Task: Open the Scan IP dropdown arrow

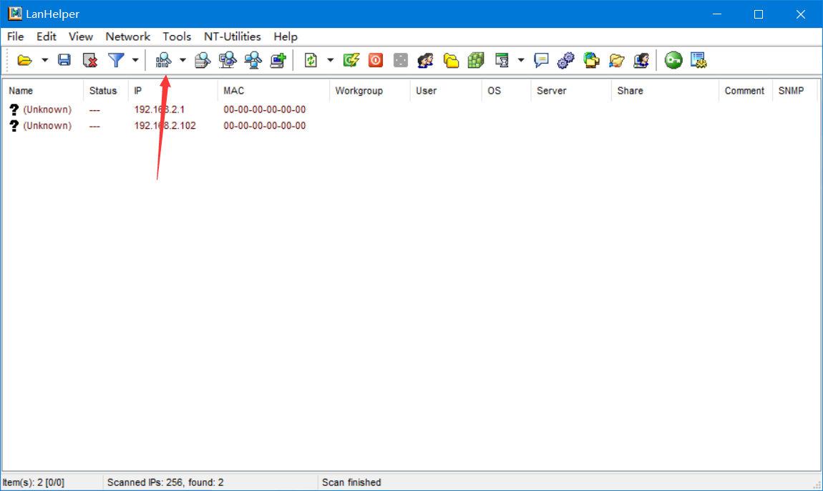Action: (182, 60)
